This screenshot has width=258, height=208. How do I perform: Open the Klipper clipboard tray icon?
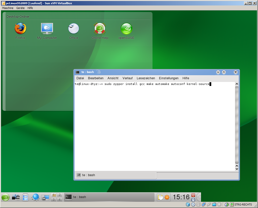(x=160, y=197)
